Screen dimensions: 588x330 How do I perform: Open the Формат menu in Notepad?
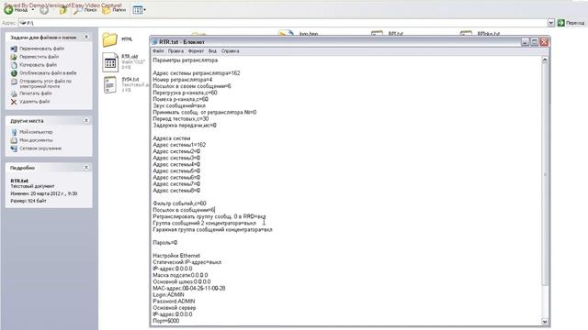196,51
